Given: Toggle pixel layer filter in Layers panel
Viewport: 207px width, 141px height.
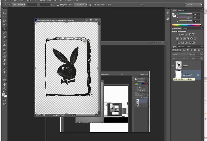Looking at the screenshot, I should pos(184,50).
